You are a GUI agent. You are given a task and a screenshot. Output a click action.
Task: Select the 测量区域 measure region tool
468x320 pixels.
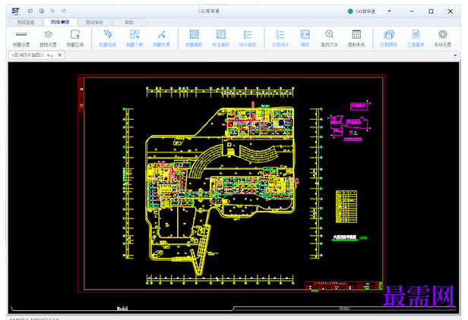75,39
